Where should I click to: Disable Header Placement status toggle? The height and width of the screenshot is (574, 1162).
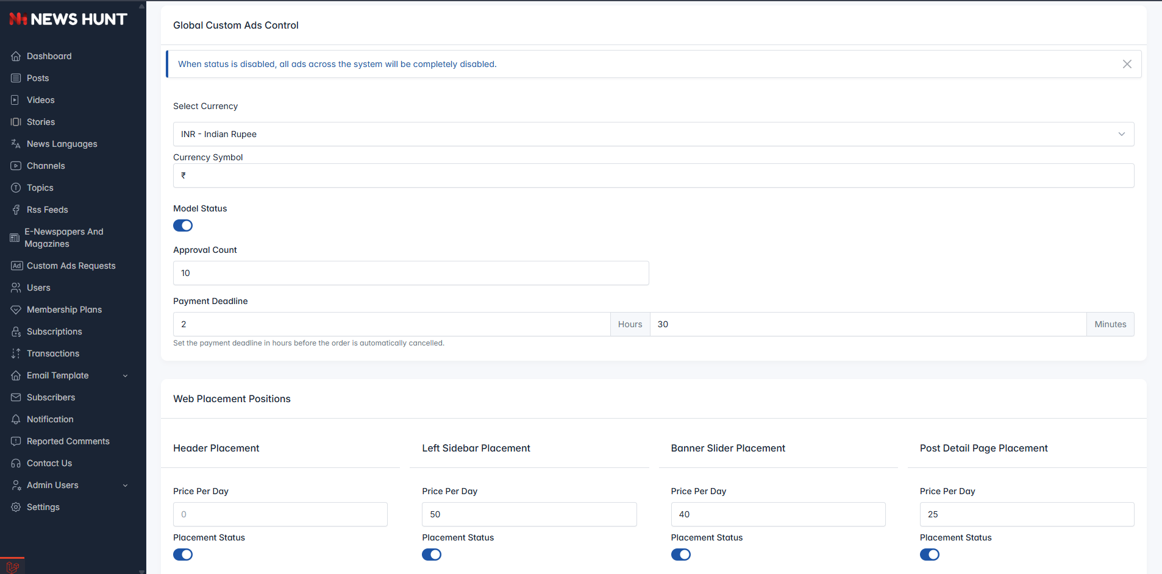coord(183,555)
